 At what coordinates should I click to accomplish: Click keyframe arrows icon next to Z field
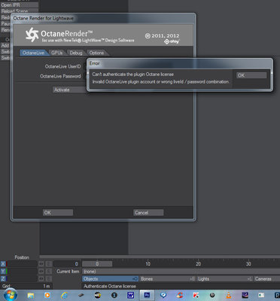(x=41, y=279)
